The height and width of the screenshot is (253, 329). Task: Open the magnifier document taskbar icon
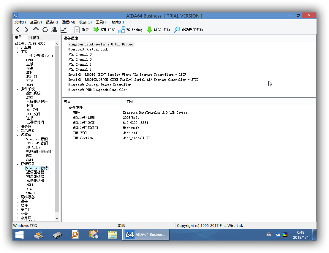[x=75, y=235]
